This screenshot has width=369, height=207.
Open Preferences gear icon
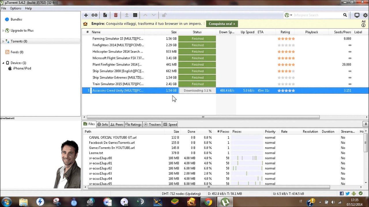pyautogui.click(x=366, y=15)
